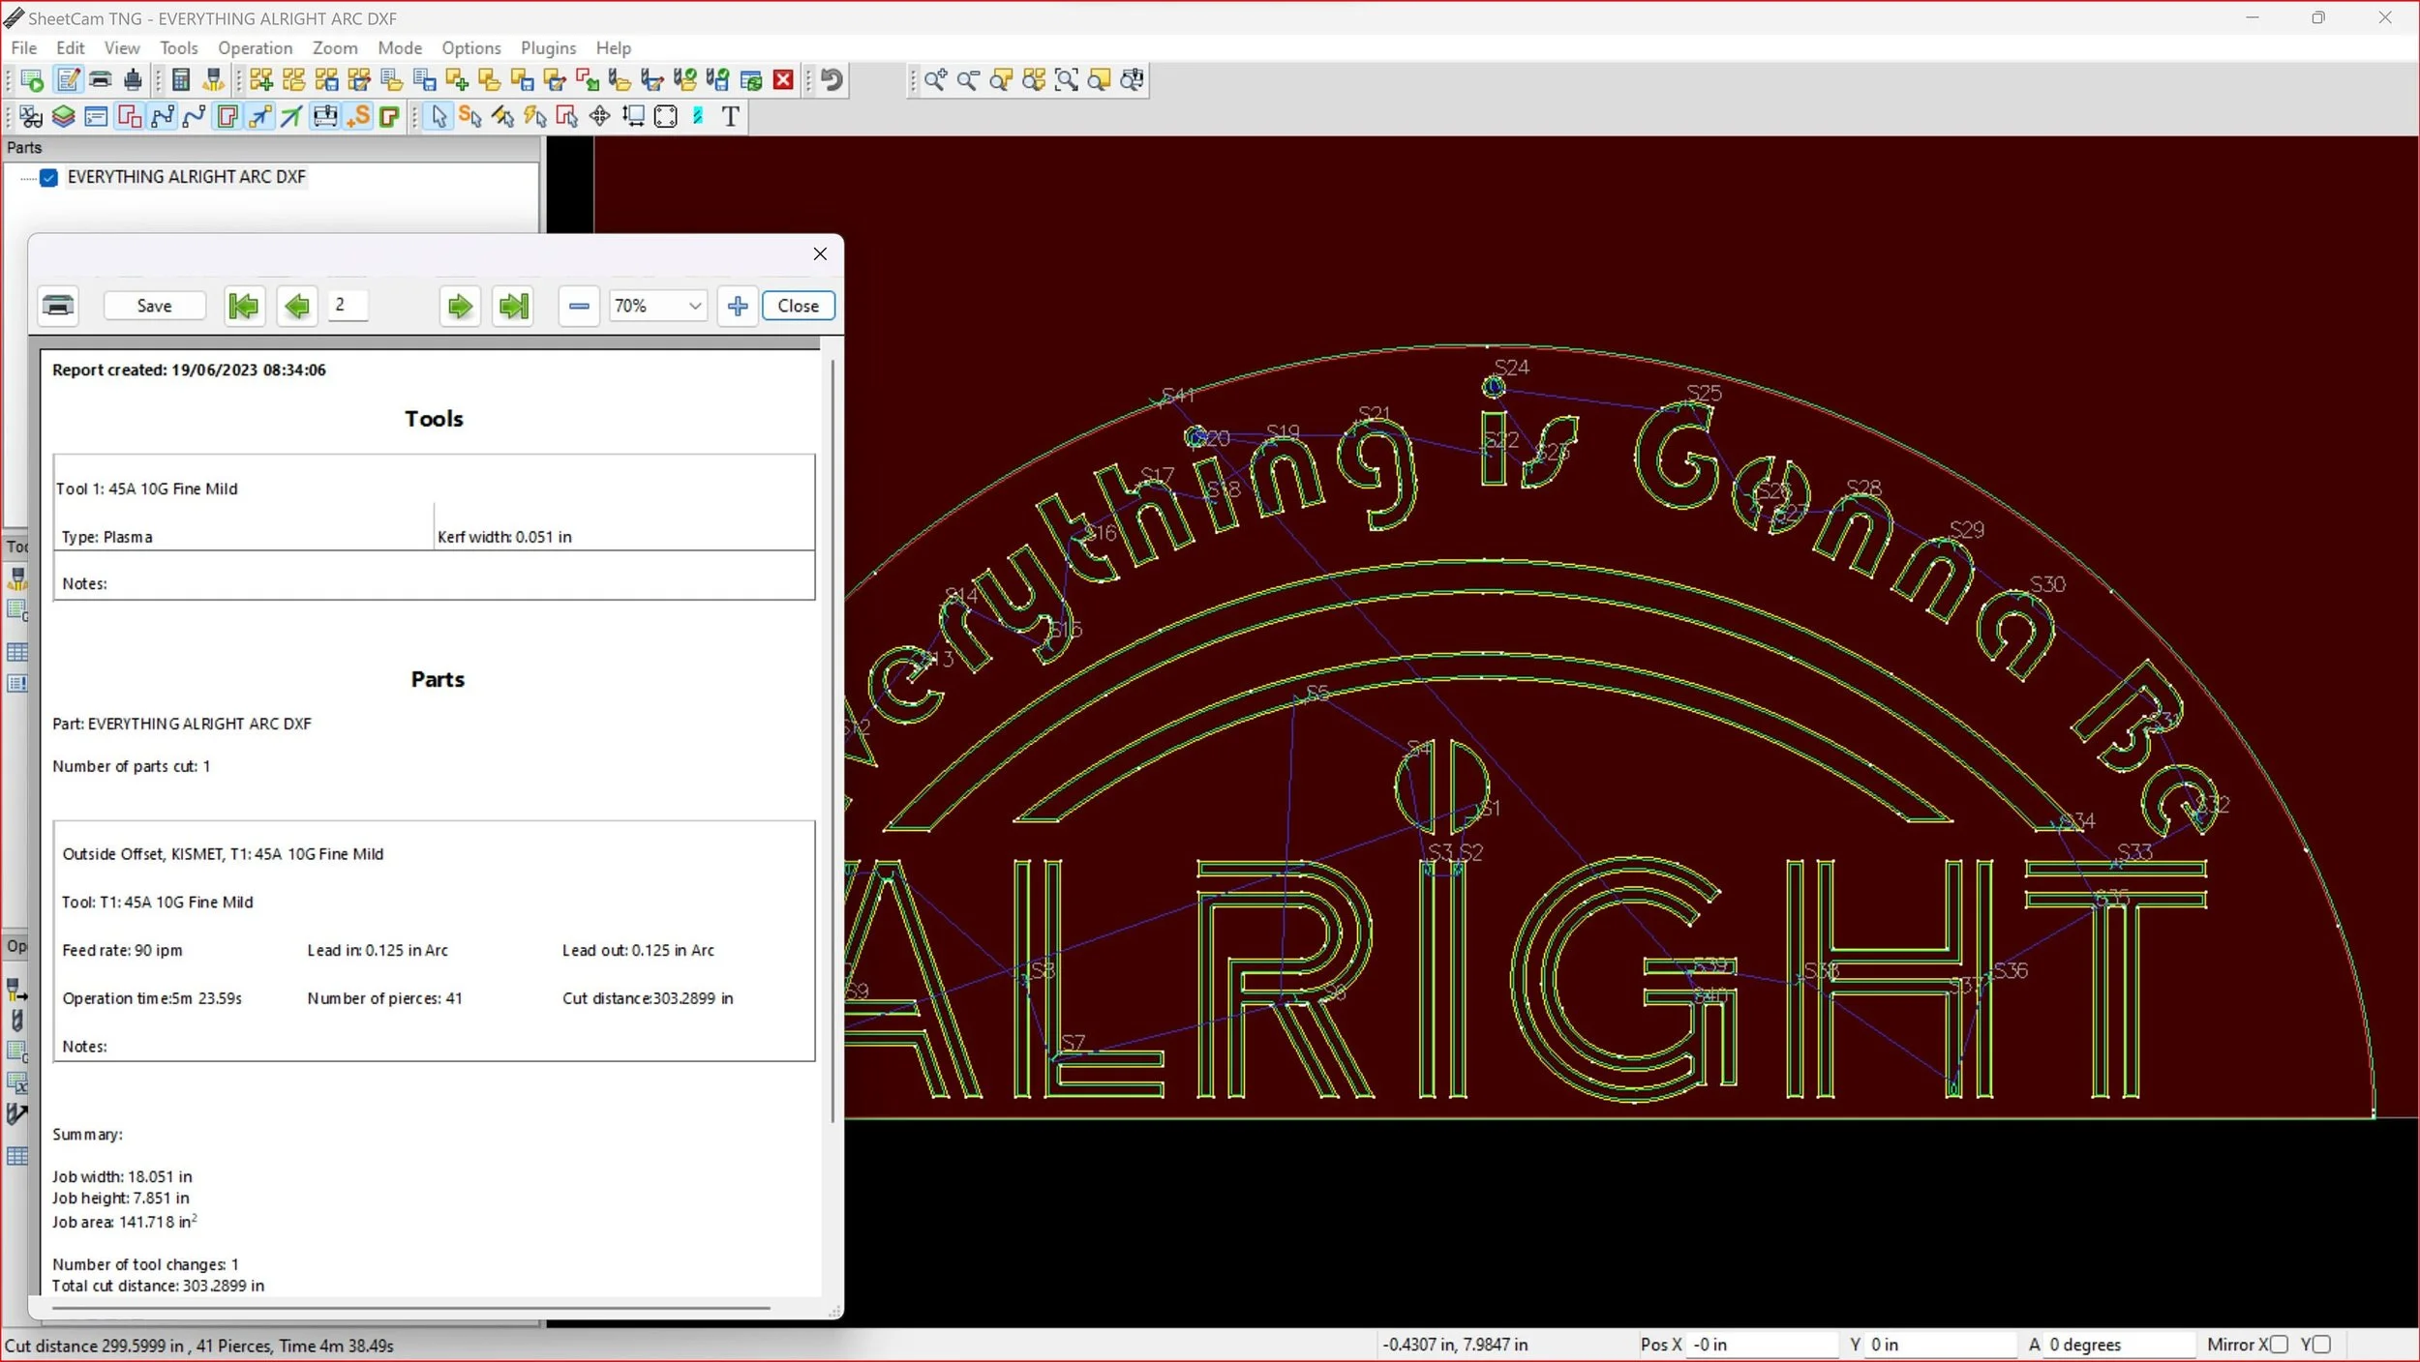Go to previous page of report
Screen dimensions: 2420x1362
click(x=297, y=307)
